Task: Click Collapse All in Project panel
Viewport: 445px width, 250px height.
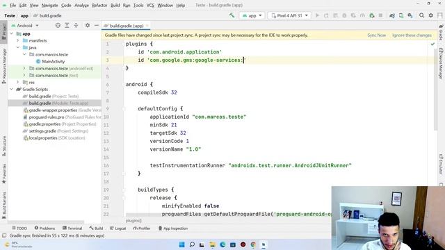Action: 76,26
